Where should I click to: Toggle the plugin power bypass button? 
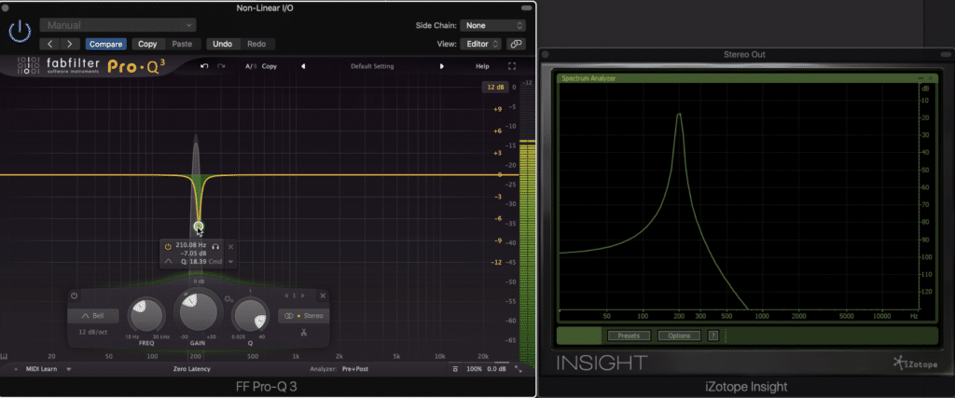(21, 31)
